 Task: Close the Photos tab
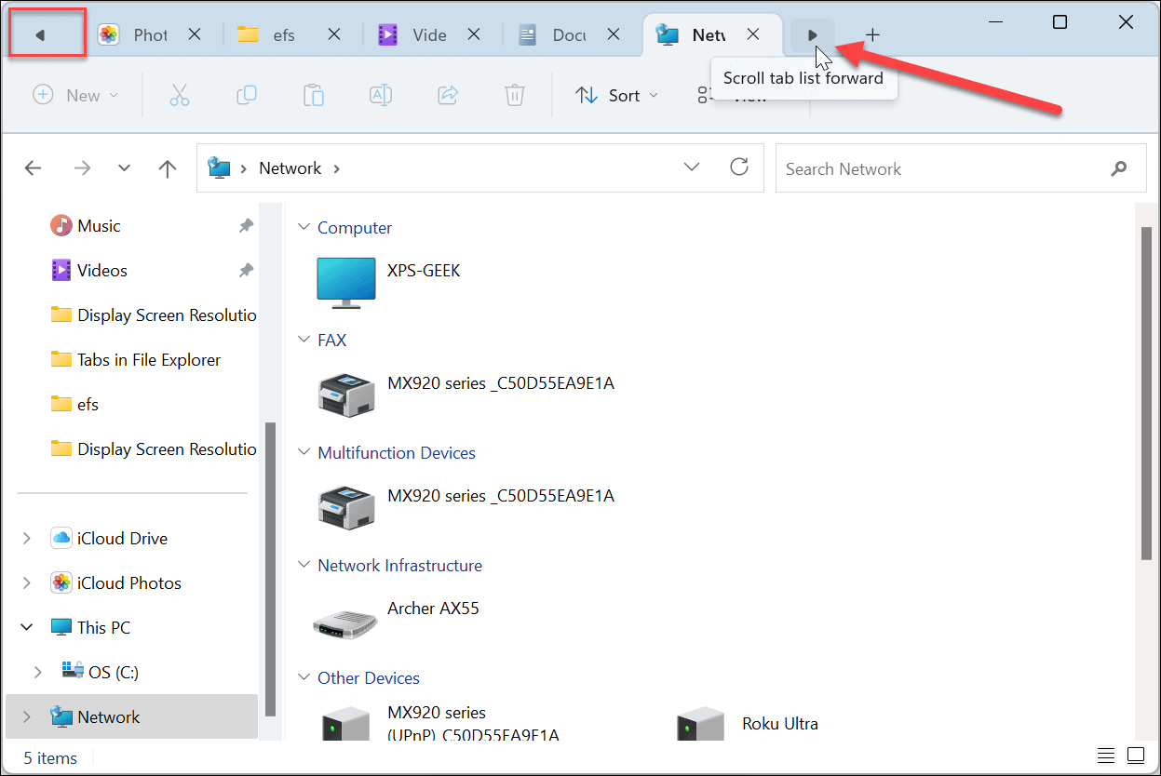(195, 34)
